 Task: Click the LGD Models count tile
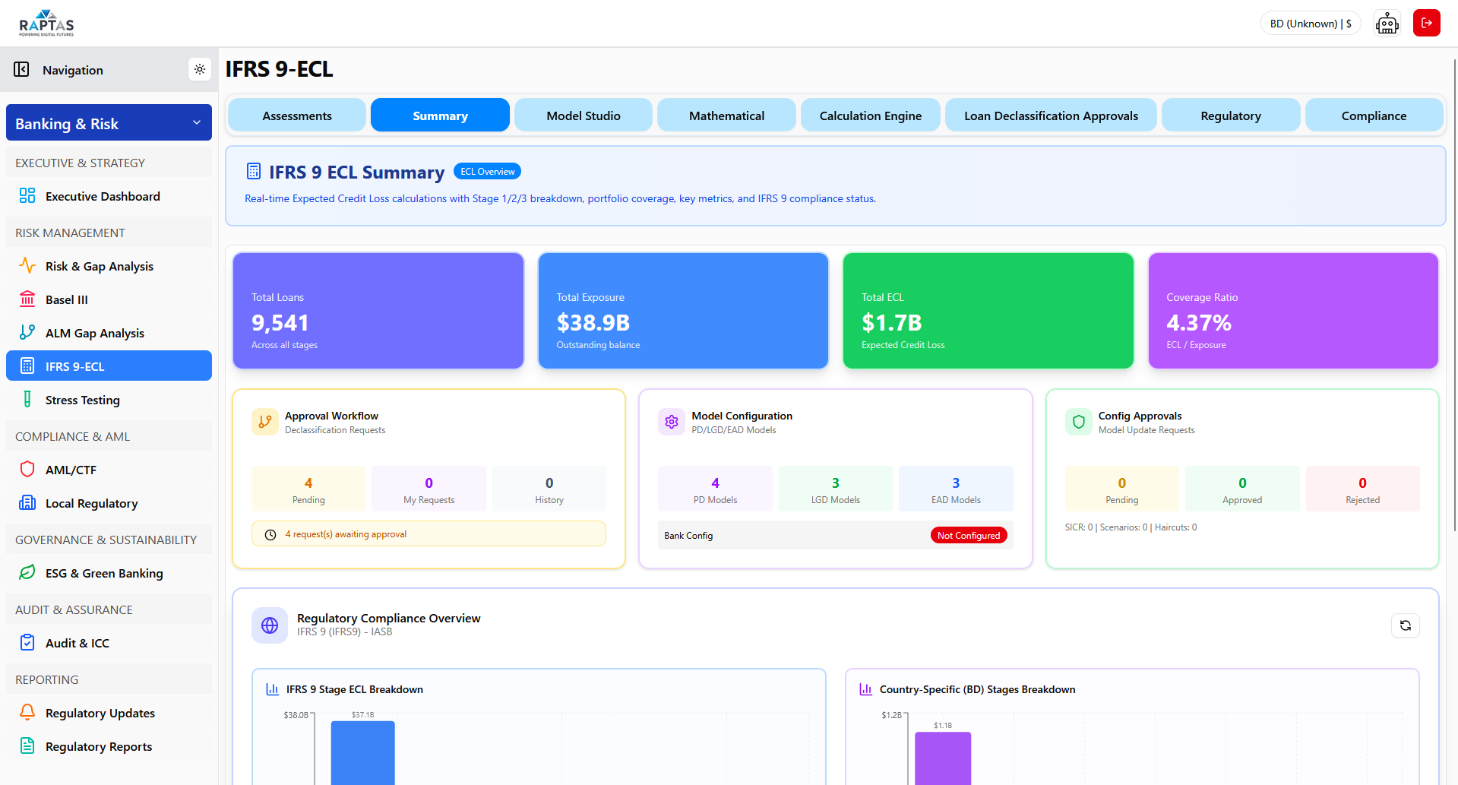coord(836,489)
